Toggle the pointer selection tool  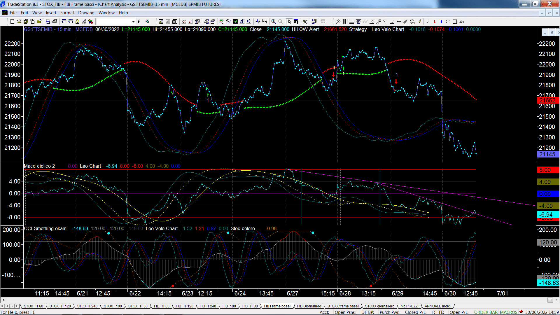(289, 22)
